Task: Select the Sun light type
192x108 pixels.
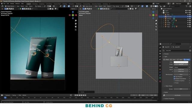Action: (173, 60)
